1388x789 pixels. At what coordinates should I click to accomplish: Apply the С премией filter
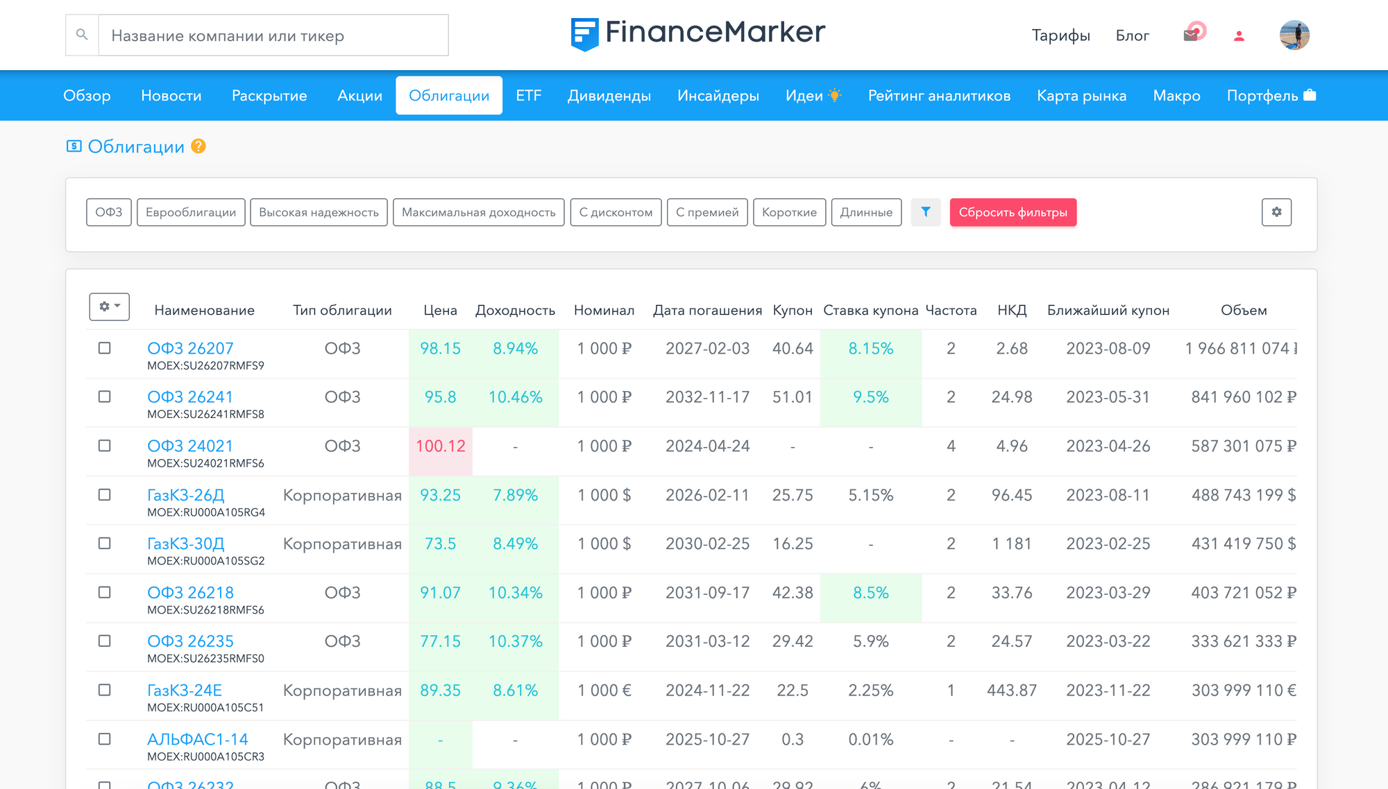(x=707, y=212)
